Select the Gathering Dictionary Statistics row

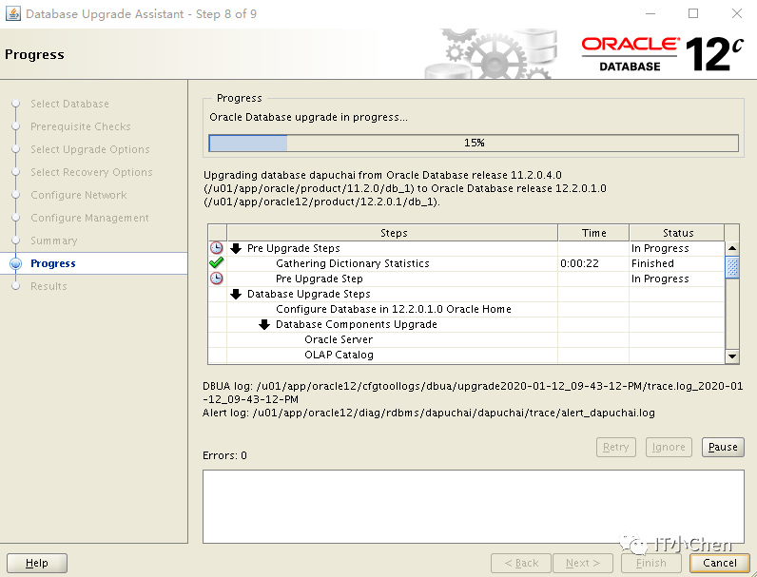(466, 263)
